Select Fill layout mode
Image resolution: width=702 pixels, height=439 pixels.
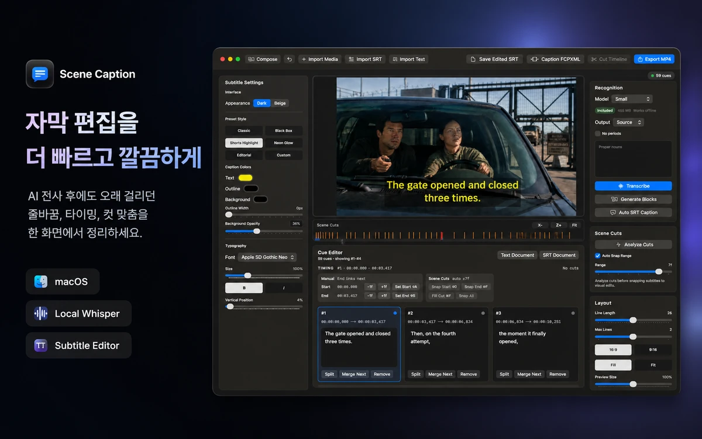click(613, 364)
